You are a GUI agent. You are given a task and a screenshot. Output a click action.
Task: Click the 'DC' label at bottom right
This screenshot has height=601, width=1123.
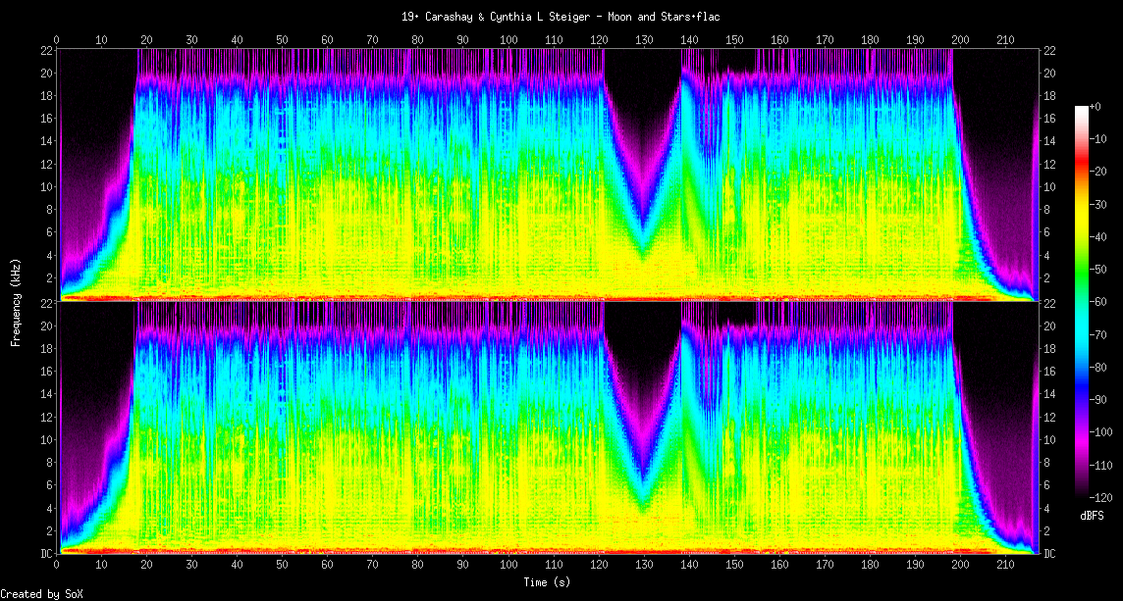pyautogui.click(x=1049, y=554)
